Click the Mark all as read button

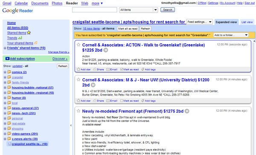[x=128, y=28]
